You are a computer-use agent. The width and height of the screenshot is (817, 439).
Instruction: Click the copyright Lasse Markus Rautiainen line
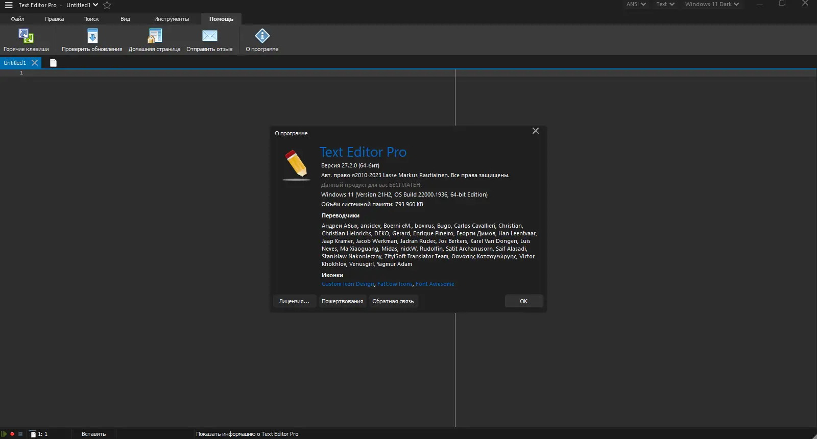tap(415, 175)
